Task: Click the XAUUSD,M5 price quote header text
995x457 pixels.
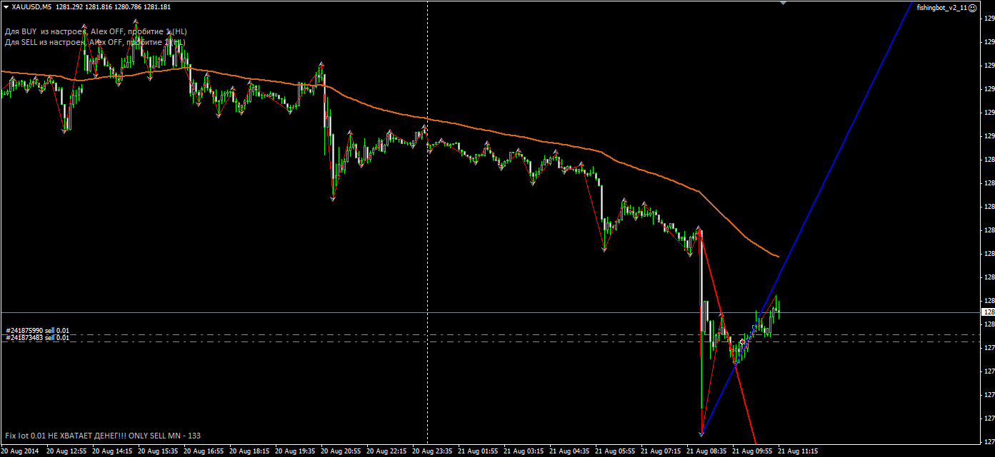Action: 91,6
